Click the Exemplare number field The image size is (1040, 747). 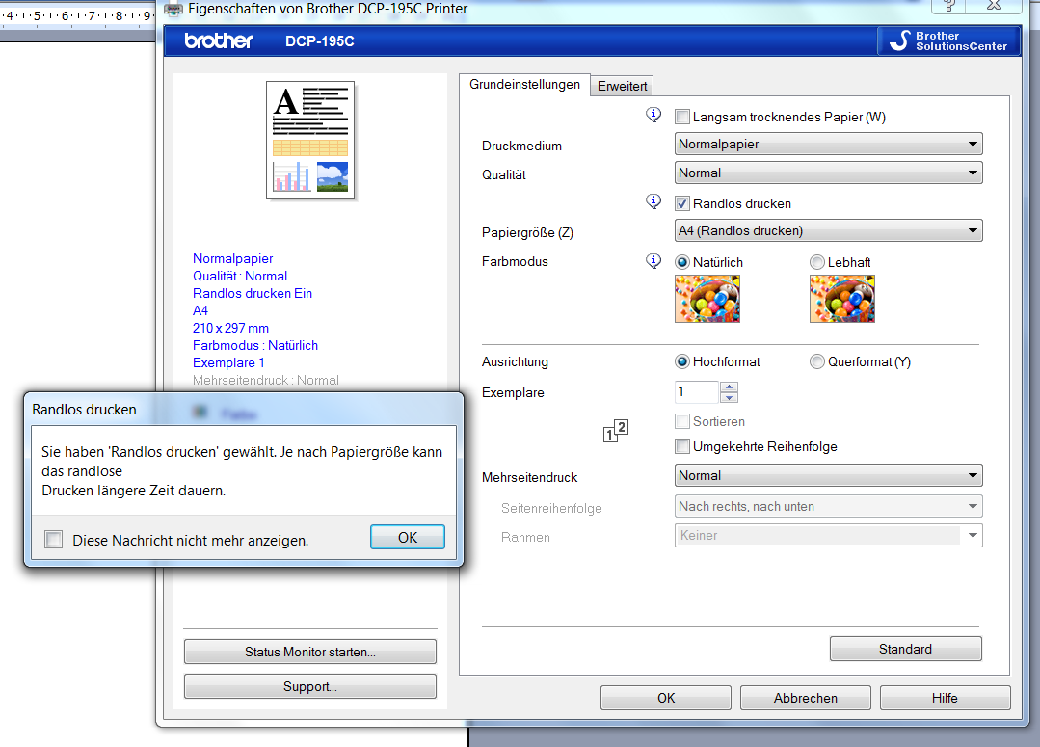[x=697, y=392]
